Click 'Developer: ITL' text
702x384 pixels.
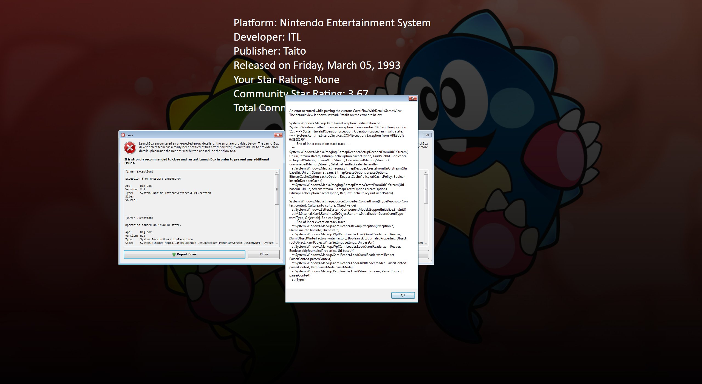point(267,37)
